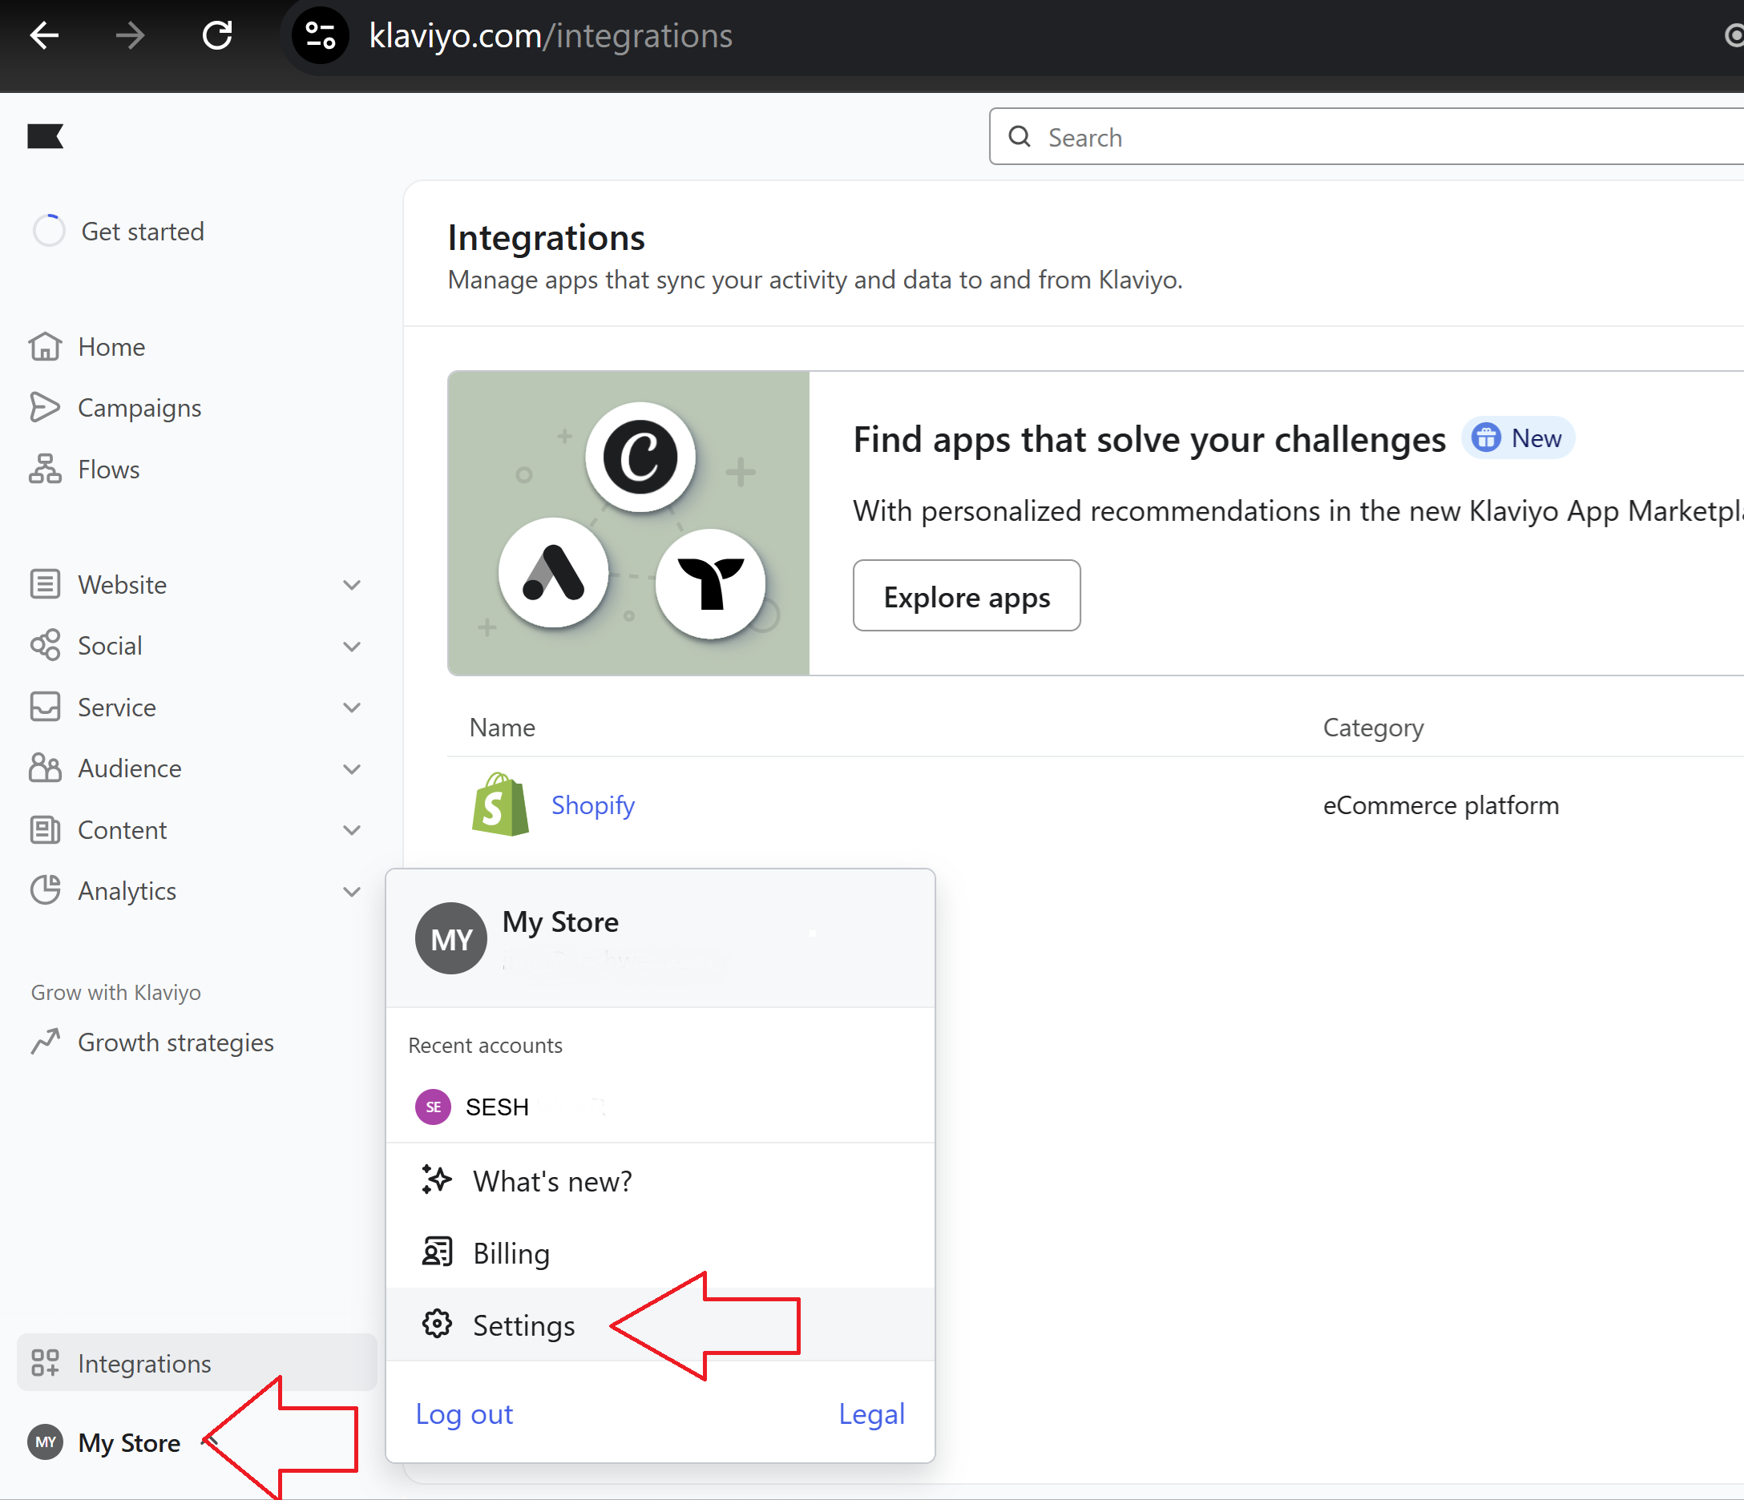
Task: Open Billing from account menu
Action: (x=511, y=1253)
